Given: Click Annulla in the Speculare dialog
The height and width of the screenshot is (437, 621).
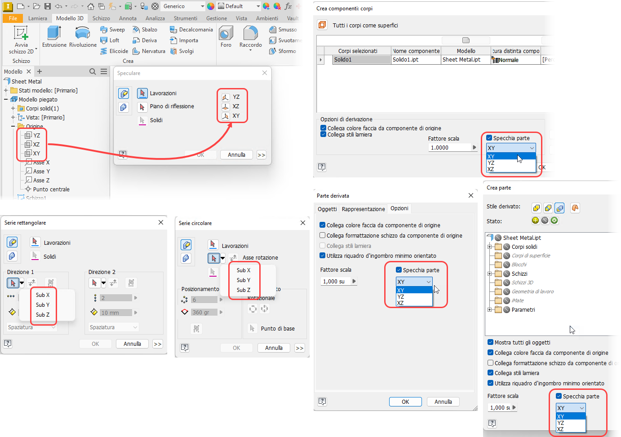Looking at the screenshot, I should coord(236,155).
